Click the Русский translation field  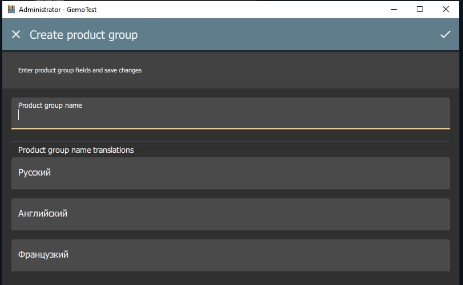(x=230, y=173)
